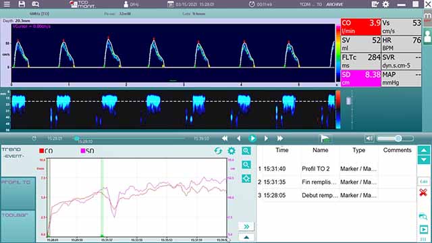Fit trend graph to full view

point(246,178)
